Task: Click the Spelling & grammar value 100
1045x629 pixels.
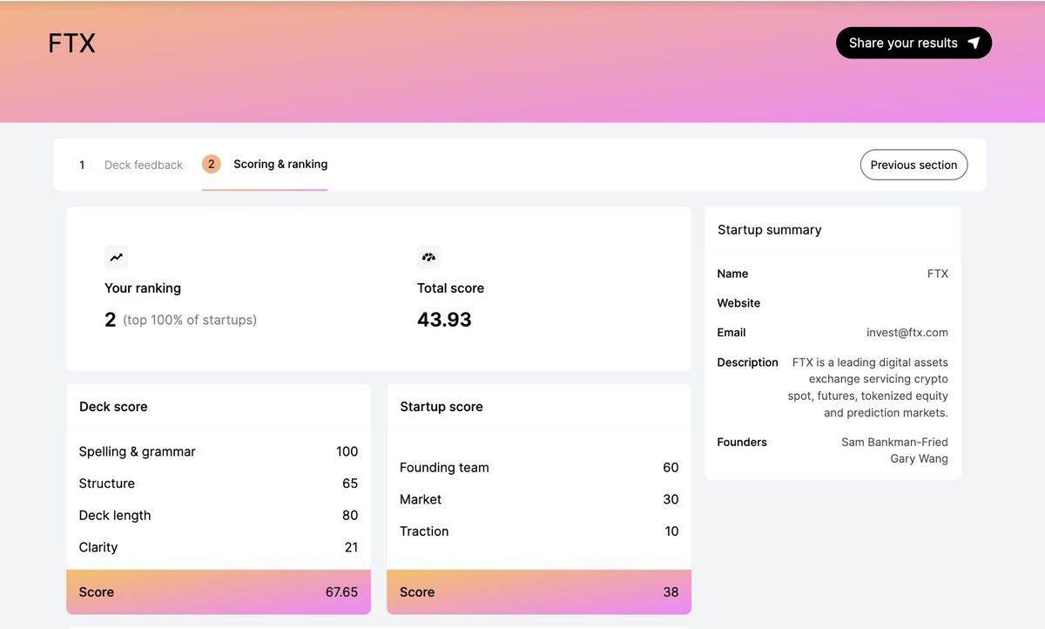Action: (347, 451)
